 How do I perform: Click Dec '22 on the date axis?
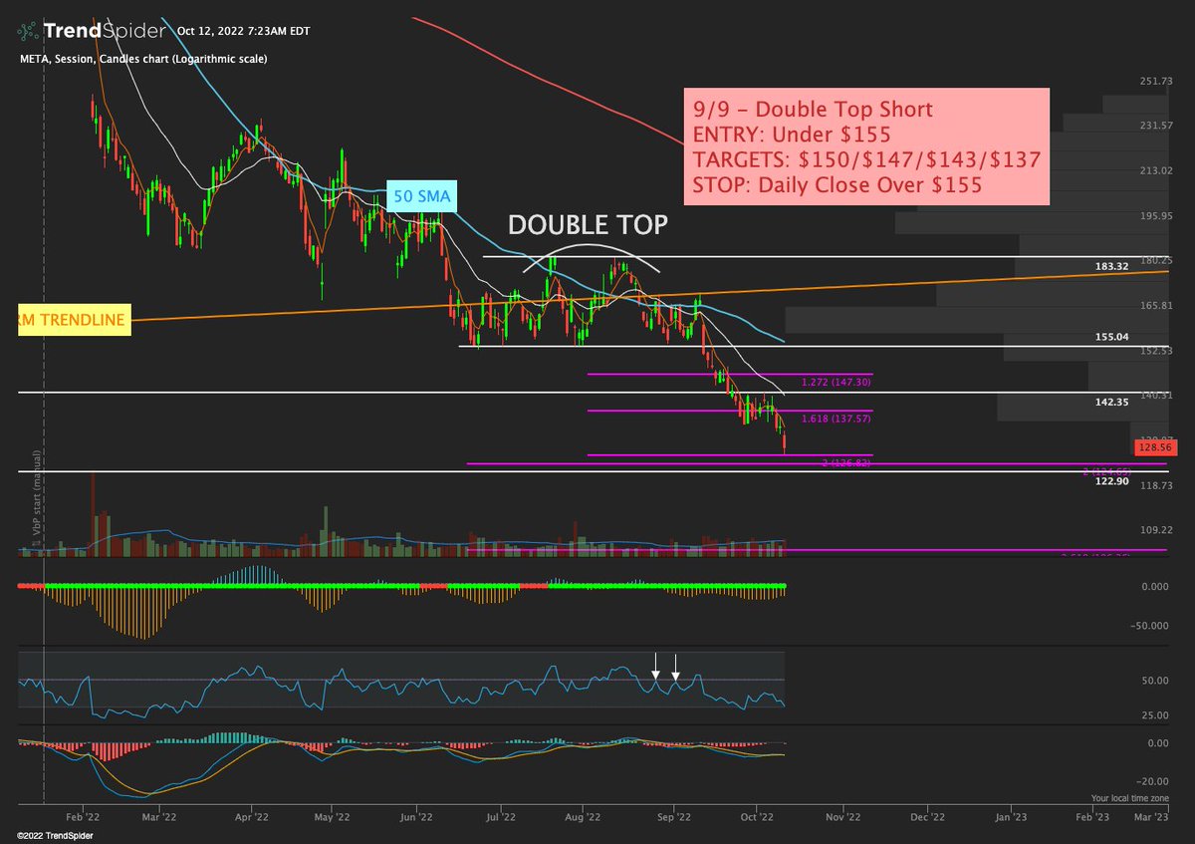[926, 816]
